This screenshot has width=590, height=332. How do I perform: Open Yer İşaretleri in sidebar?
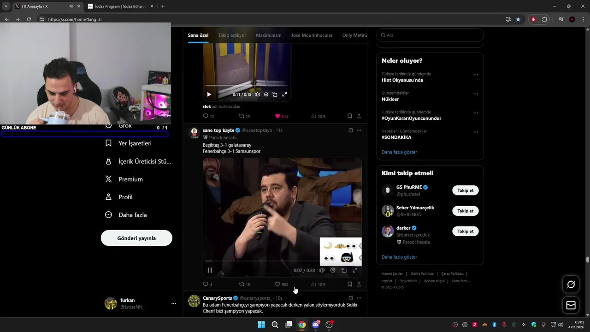(x=129, y=143)
